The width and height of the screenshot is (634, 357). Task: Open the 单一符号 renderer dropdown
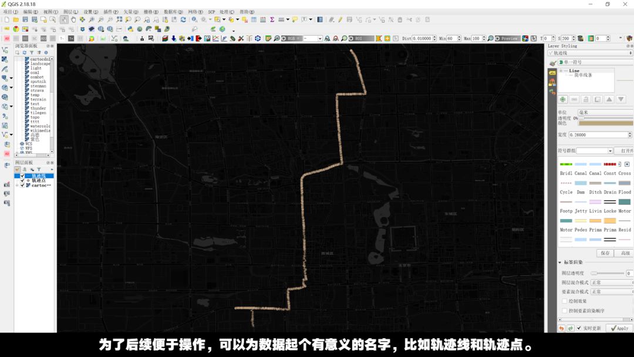(595, 62)
